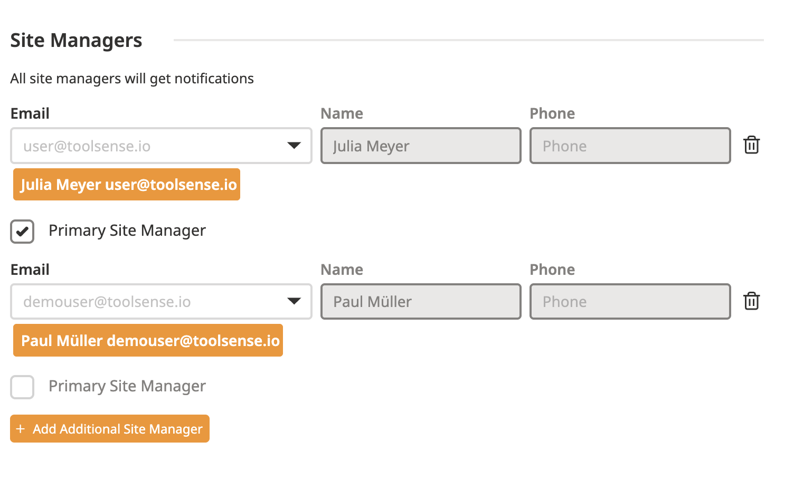The image size is (794, 499).
Task: Click the Phone field in Julia Meyer's row
Action: pos(630,146)
